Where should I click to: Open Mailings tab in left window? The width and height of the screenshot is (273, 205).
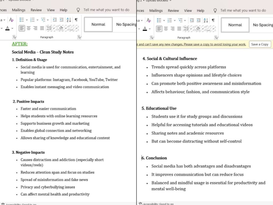(19, 10)
